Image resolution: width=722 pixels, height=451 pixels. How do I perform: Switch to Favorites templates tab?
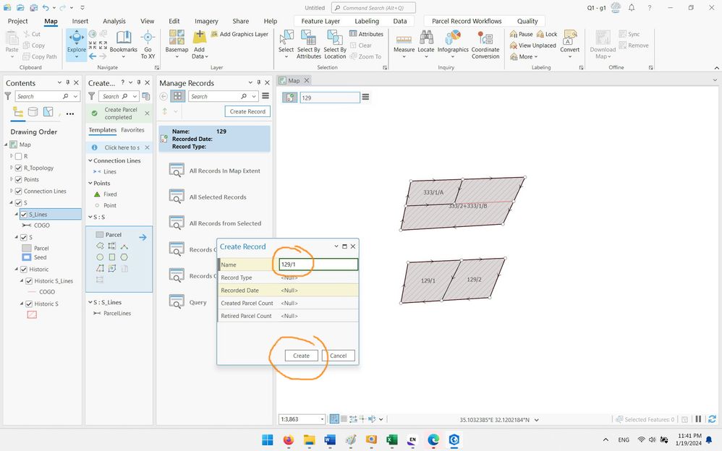(x=132, y=130)
